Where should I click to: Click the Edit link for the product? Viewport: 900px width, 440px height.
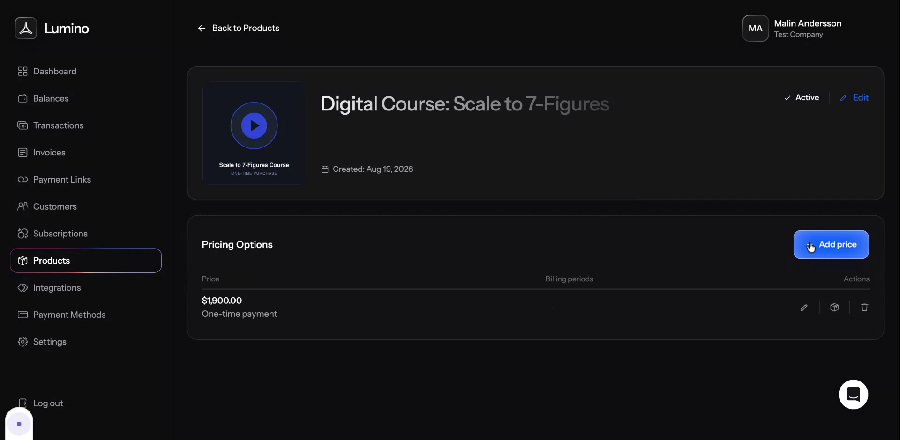854,97
